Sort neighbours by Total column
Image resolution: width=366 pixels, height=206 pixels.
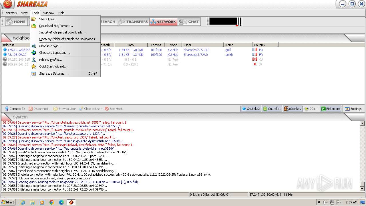131,45
